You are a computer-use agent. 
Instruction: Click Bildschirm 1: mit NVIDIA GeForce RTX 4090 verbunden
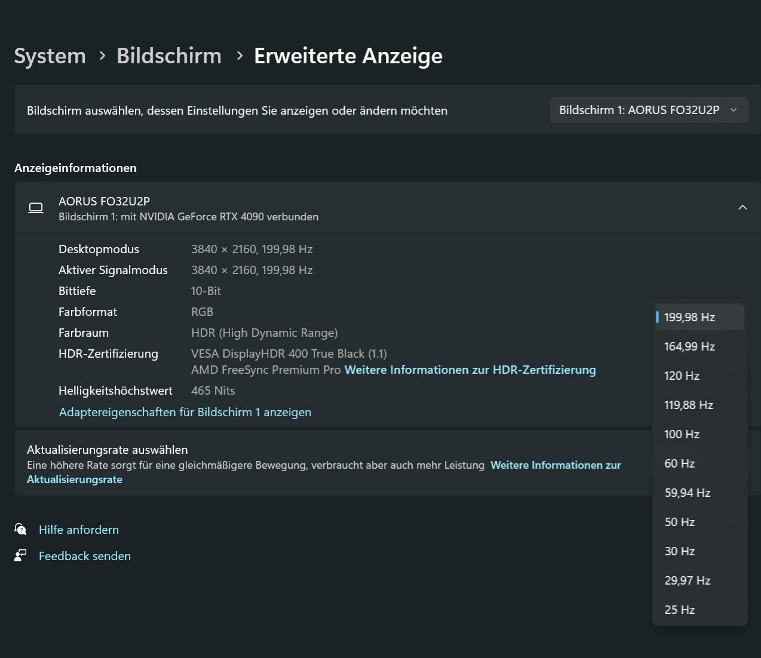pyautogui.click(x=189, y=217)
